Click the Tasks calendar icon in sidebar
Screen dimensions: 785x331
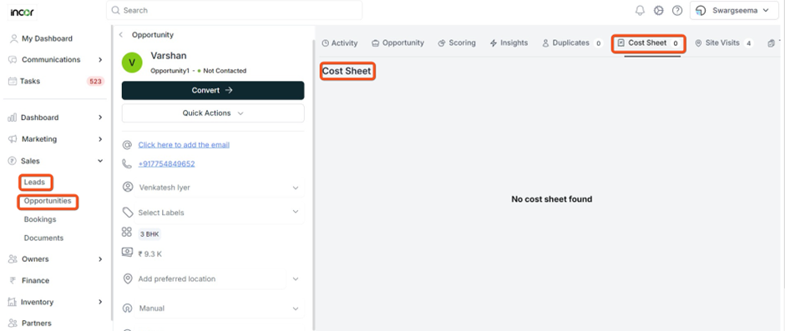coord(13,81)
